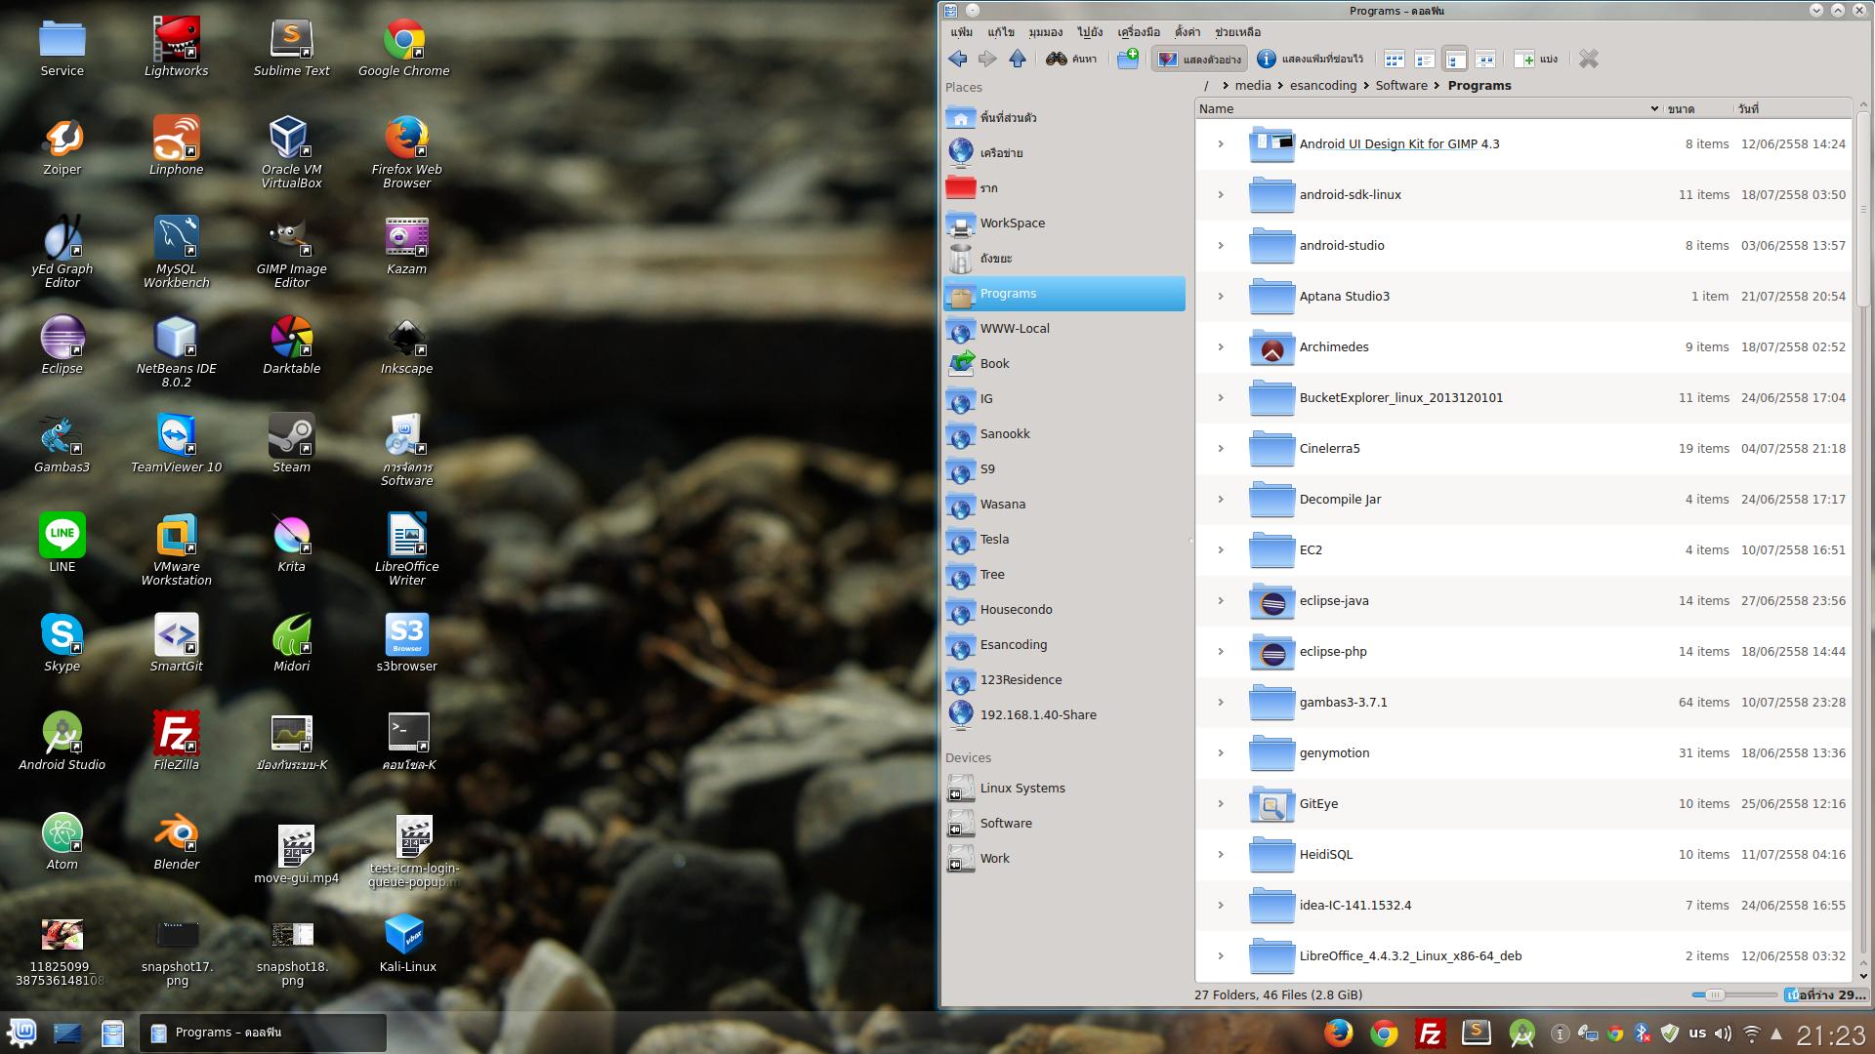
Task: Go to esancoding in the breadcrumb path
Action: click(x=1322, y=86)
